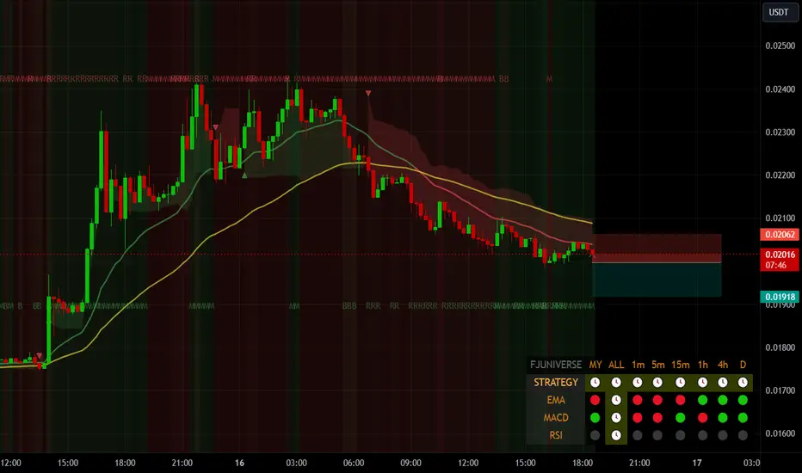
Task: Click the 09:00 time axis label
Action: click(x=410, y=464)
